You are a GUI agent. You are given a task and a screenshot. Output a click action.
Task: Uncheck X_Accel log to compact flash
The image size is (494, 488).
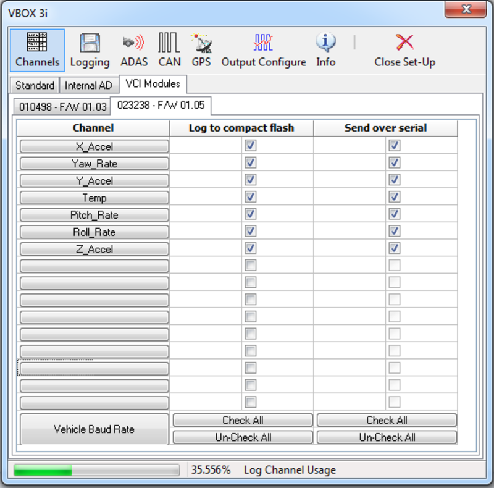point(250,146)
